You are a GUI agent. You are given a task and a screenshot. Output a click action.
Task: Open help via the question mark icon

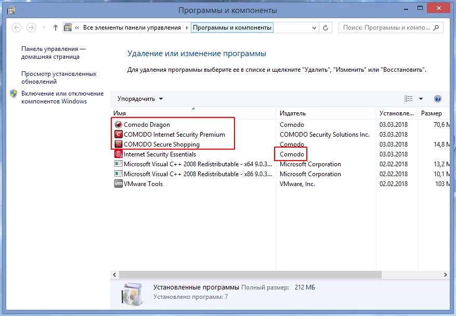tap(438, 98)
